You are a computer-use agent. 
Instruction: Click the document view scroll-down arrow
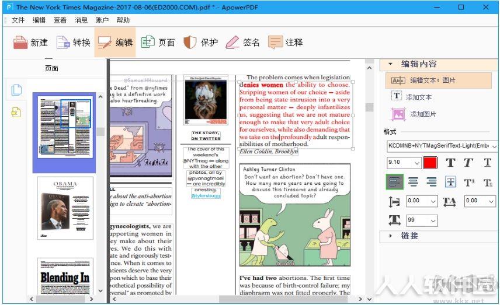click(369, 299)
